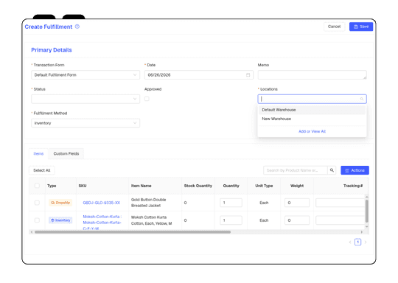Open the Moksh-Cotton-Kurta SKU link
398x283 pixels.
point(102,223)
